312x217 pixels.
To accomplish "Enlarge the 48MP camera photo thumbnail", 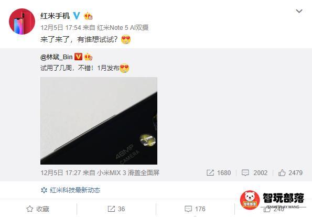I will 99,121.
